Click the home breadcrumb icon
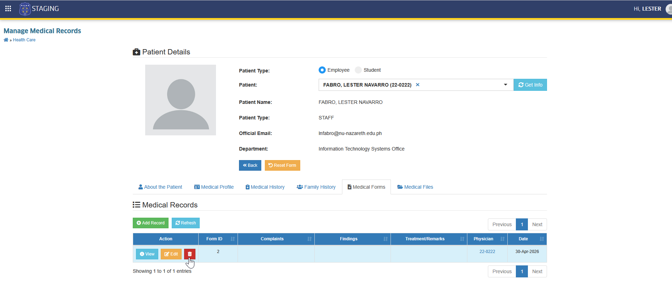This screenshot has width=672, height=282. (x=6, y=40)
